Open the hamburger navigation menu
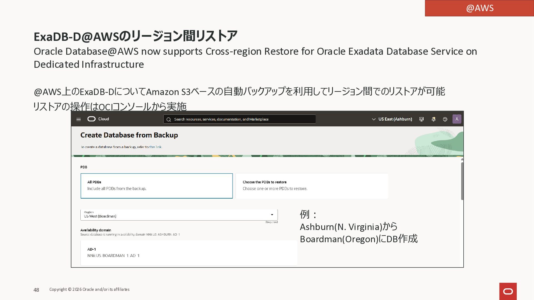 pyautogui.click(x=78, y=119)
